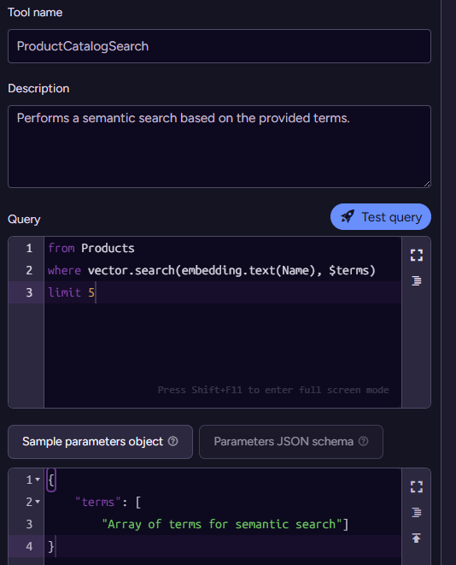The height and width of the screenshot is (565, 456).
Task: Place cursor on query line 'from Products'
Action: [91, 248]
